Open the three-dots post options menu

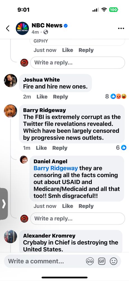coord(121,28)
